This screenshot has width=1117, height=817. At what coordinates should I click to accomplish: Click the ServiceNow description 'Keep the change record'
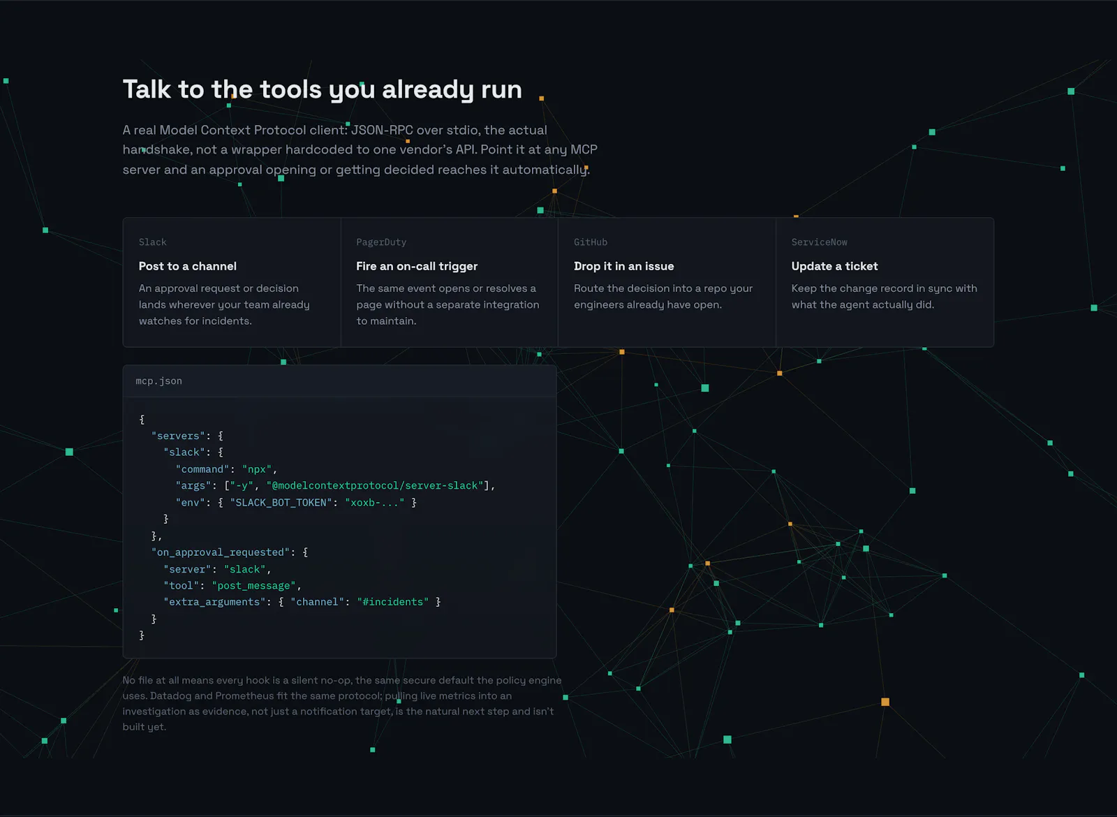[884, 297]
